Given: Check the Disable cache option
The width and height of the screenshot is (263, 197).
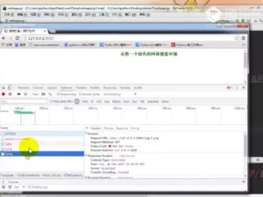Looking at the screenshot, I should [x=81, y=94].
